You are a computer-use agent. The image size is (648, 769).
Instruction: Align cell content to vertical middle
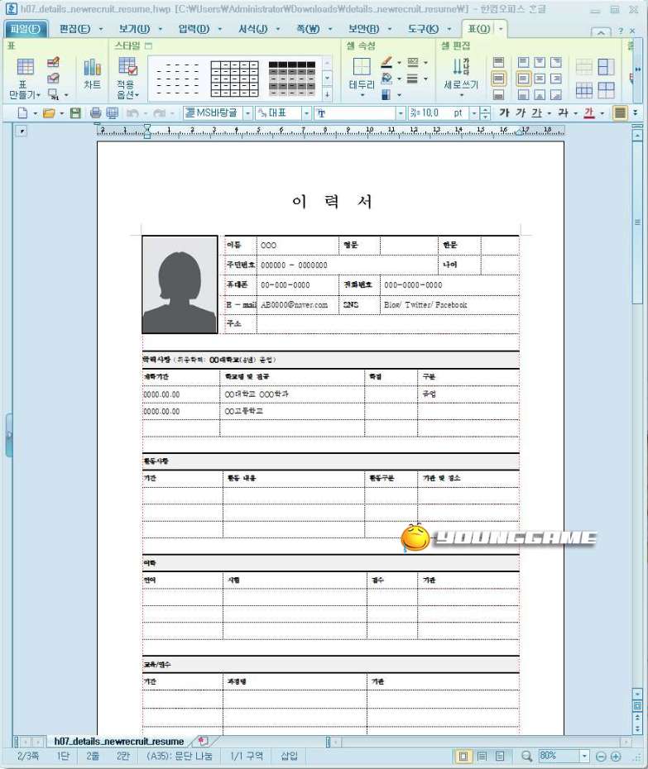click(498, 79)
